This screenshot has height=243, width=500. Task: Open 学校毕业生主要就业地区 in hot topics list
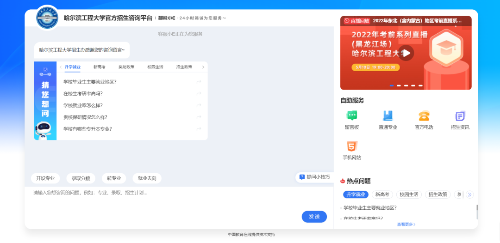(x=370, y=208)
